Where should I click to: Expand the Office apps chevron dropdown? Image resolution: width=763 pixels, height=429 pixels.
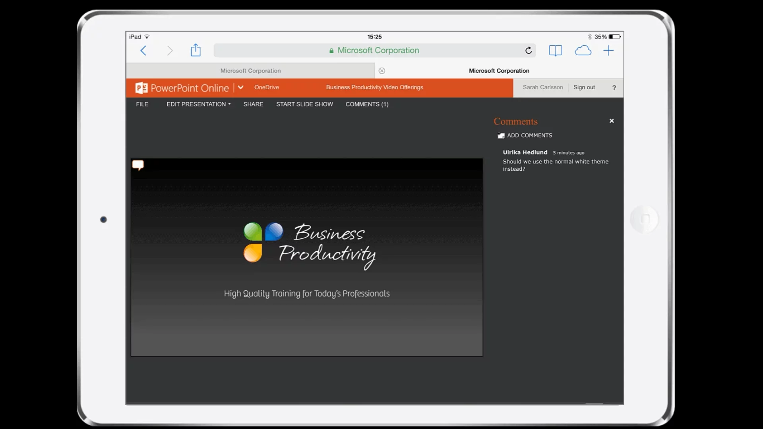(x=240, y=87)
